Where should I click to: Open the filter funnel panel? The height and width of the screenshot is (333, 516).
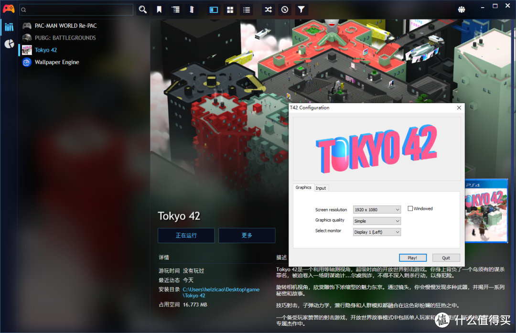(301, 10)
